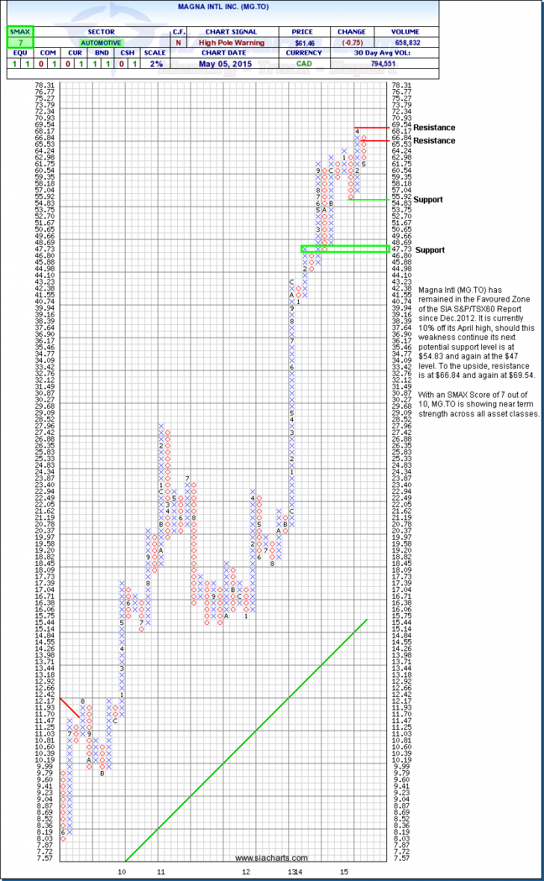Click the (-0.75) change value
The height and width of the screenshot is (881, 544).
(x=351, y=43)
